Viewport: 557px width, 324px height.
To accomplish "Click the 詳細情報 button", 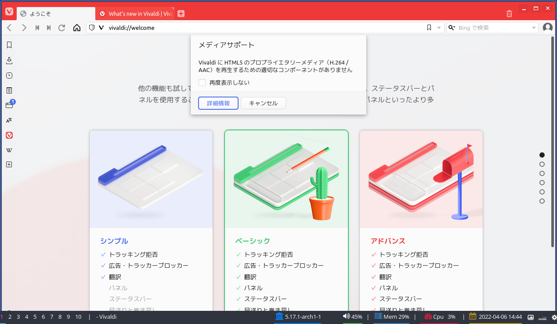I will pyautogui.click(x=218, y=103).
